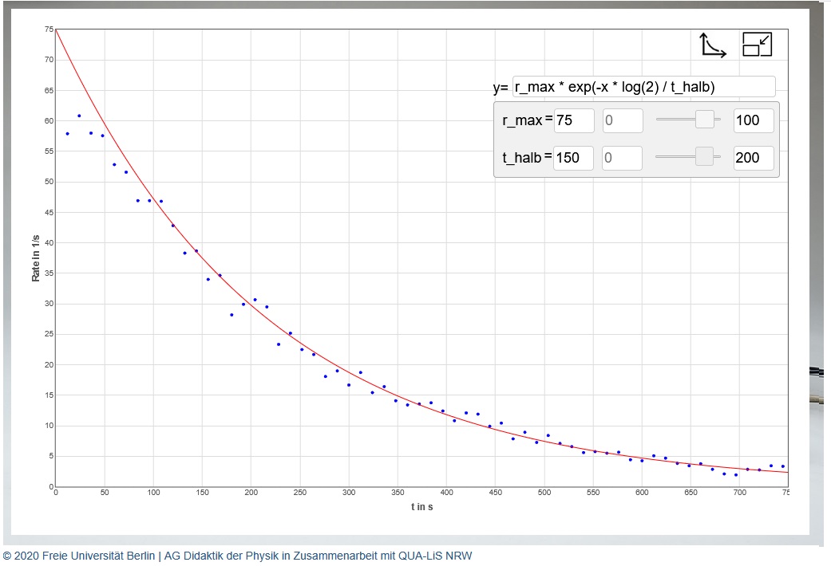Click the x-axis tick label 300
831x566 pixels.
pyautogui.click(x=349, y=493)
